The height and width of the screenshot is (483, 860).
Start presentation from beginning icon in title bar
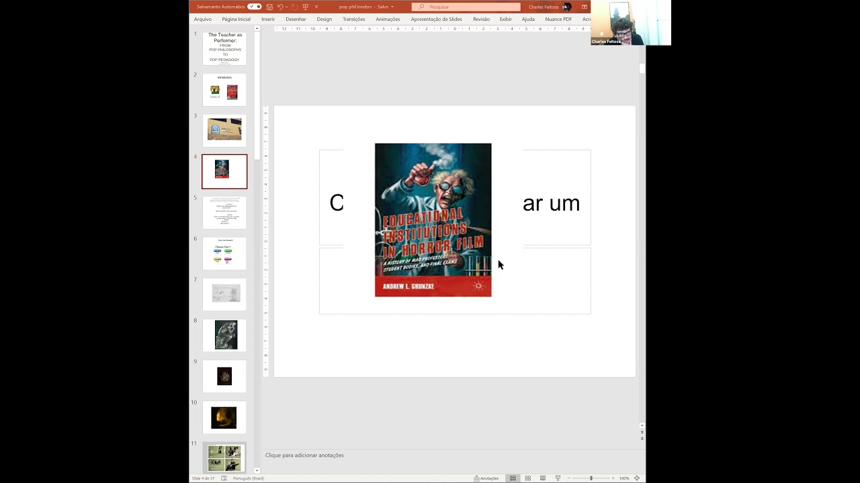click(x=306, y=7)
